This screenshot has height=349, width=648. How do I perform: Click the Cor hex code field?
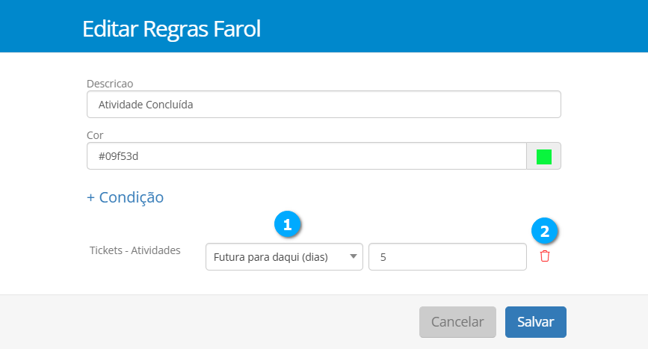coord(306,157)
